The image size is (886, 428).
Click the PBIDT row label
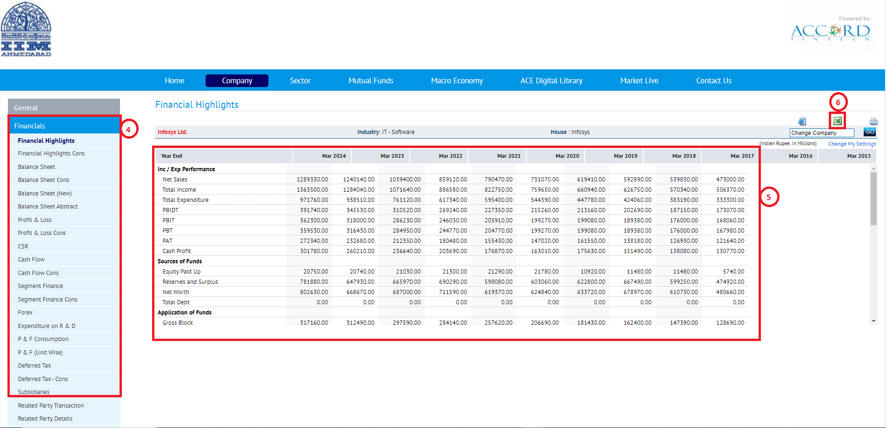170,210
